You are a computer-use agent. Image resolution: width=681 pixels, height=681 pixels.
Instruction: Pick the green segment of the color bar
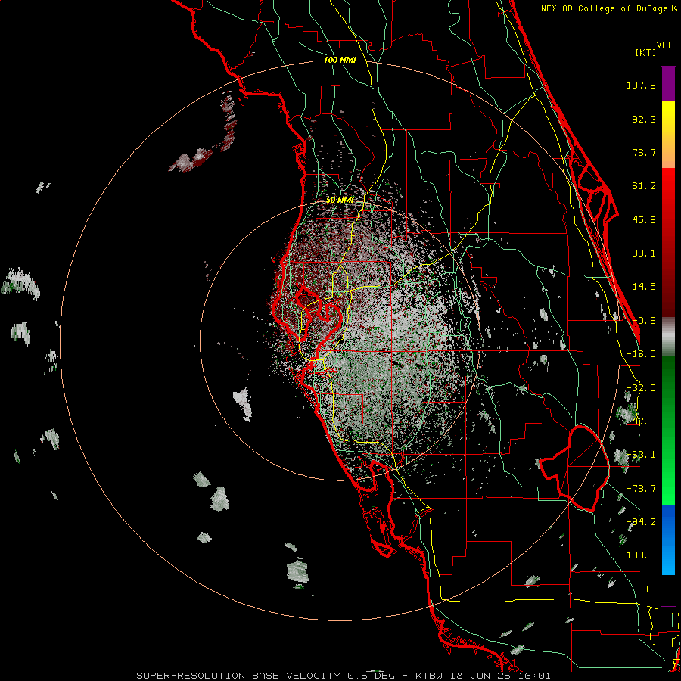pyautogui.click(x=668, y=430)
